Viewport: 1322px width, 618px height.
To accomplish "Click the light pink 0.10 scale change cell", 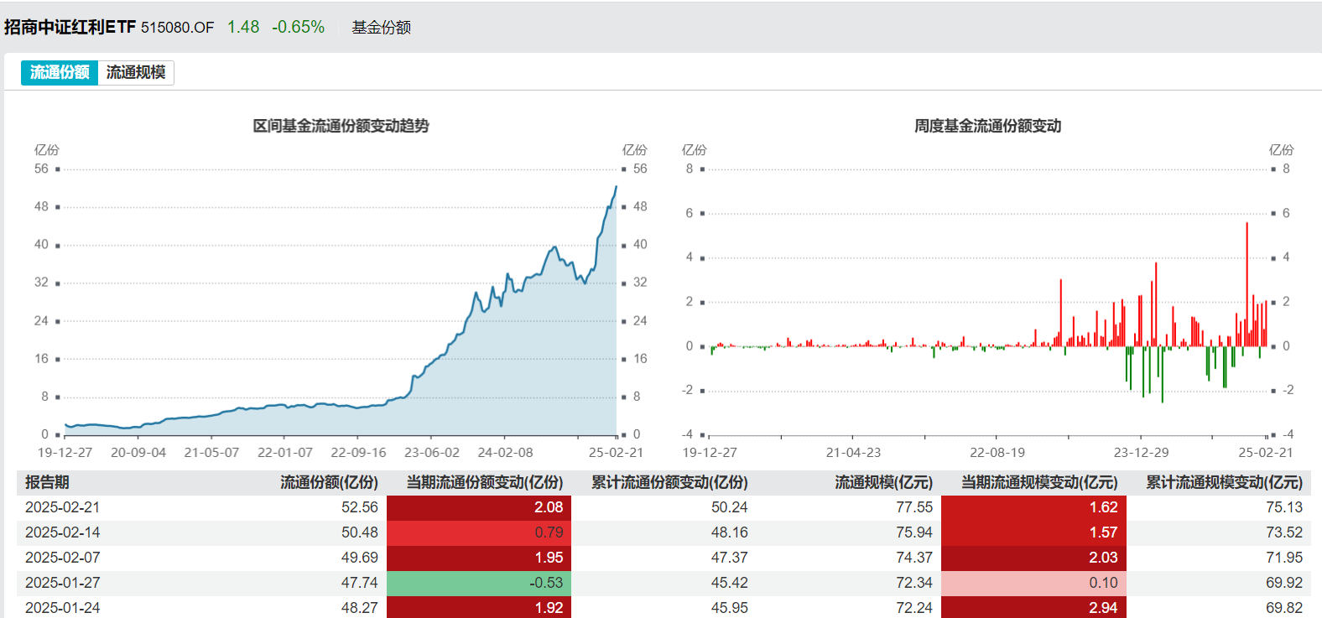I will (1033, 583).
